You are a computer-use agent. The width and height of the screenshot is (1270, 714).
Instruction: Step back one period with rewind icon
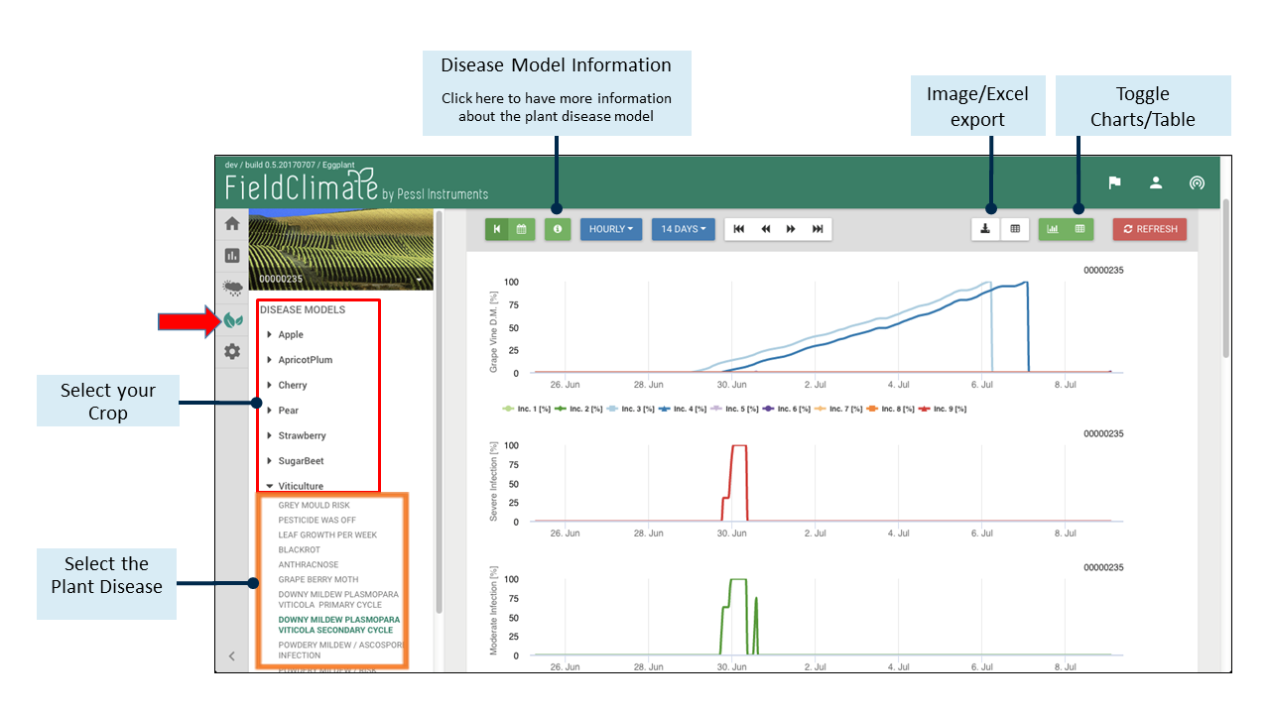(x=765, y=229)
